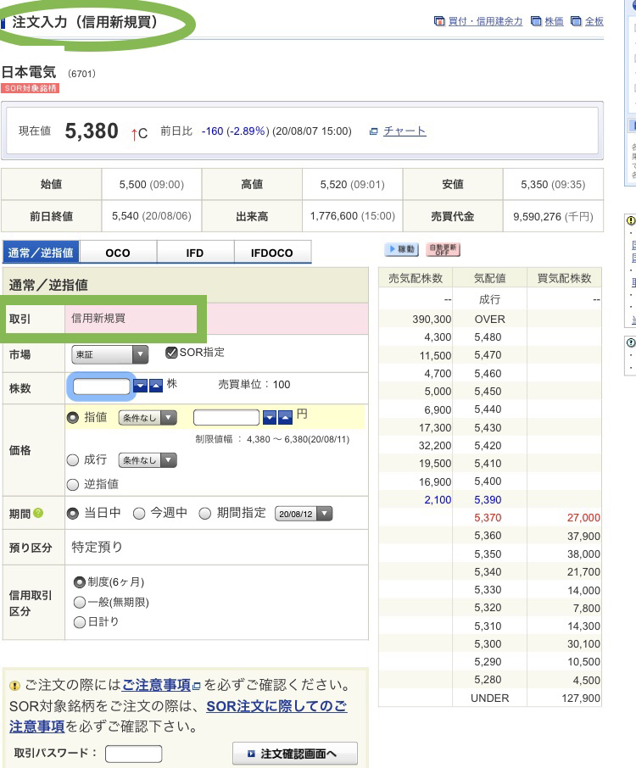Click popup icon beside 買付・信用建余力
The width and height of the screenshot is (636, 768).
439,21
